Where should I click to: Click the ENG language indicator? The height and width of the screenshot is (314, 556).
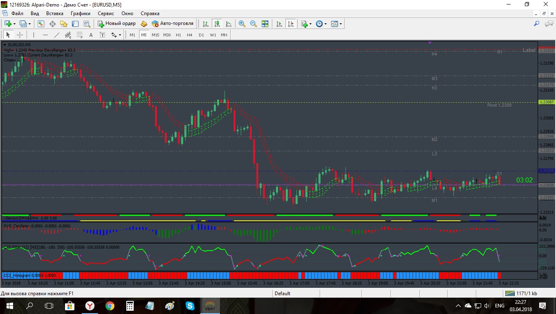pos(500,305)
